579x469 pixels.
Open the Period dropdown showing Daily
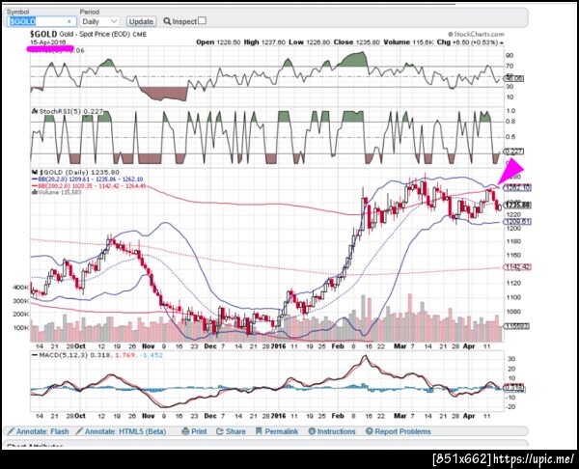pos(99,21)
